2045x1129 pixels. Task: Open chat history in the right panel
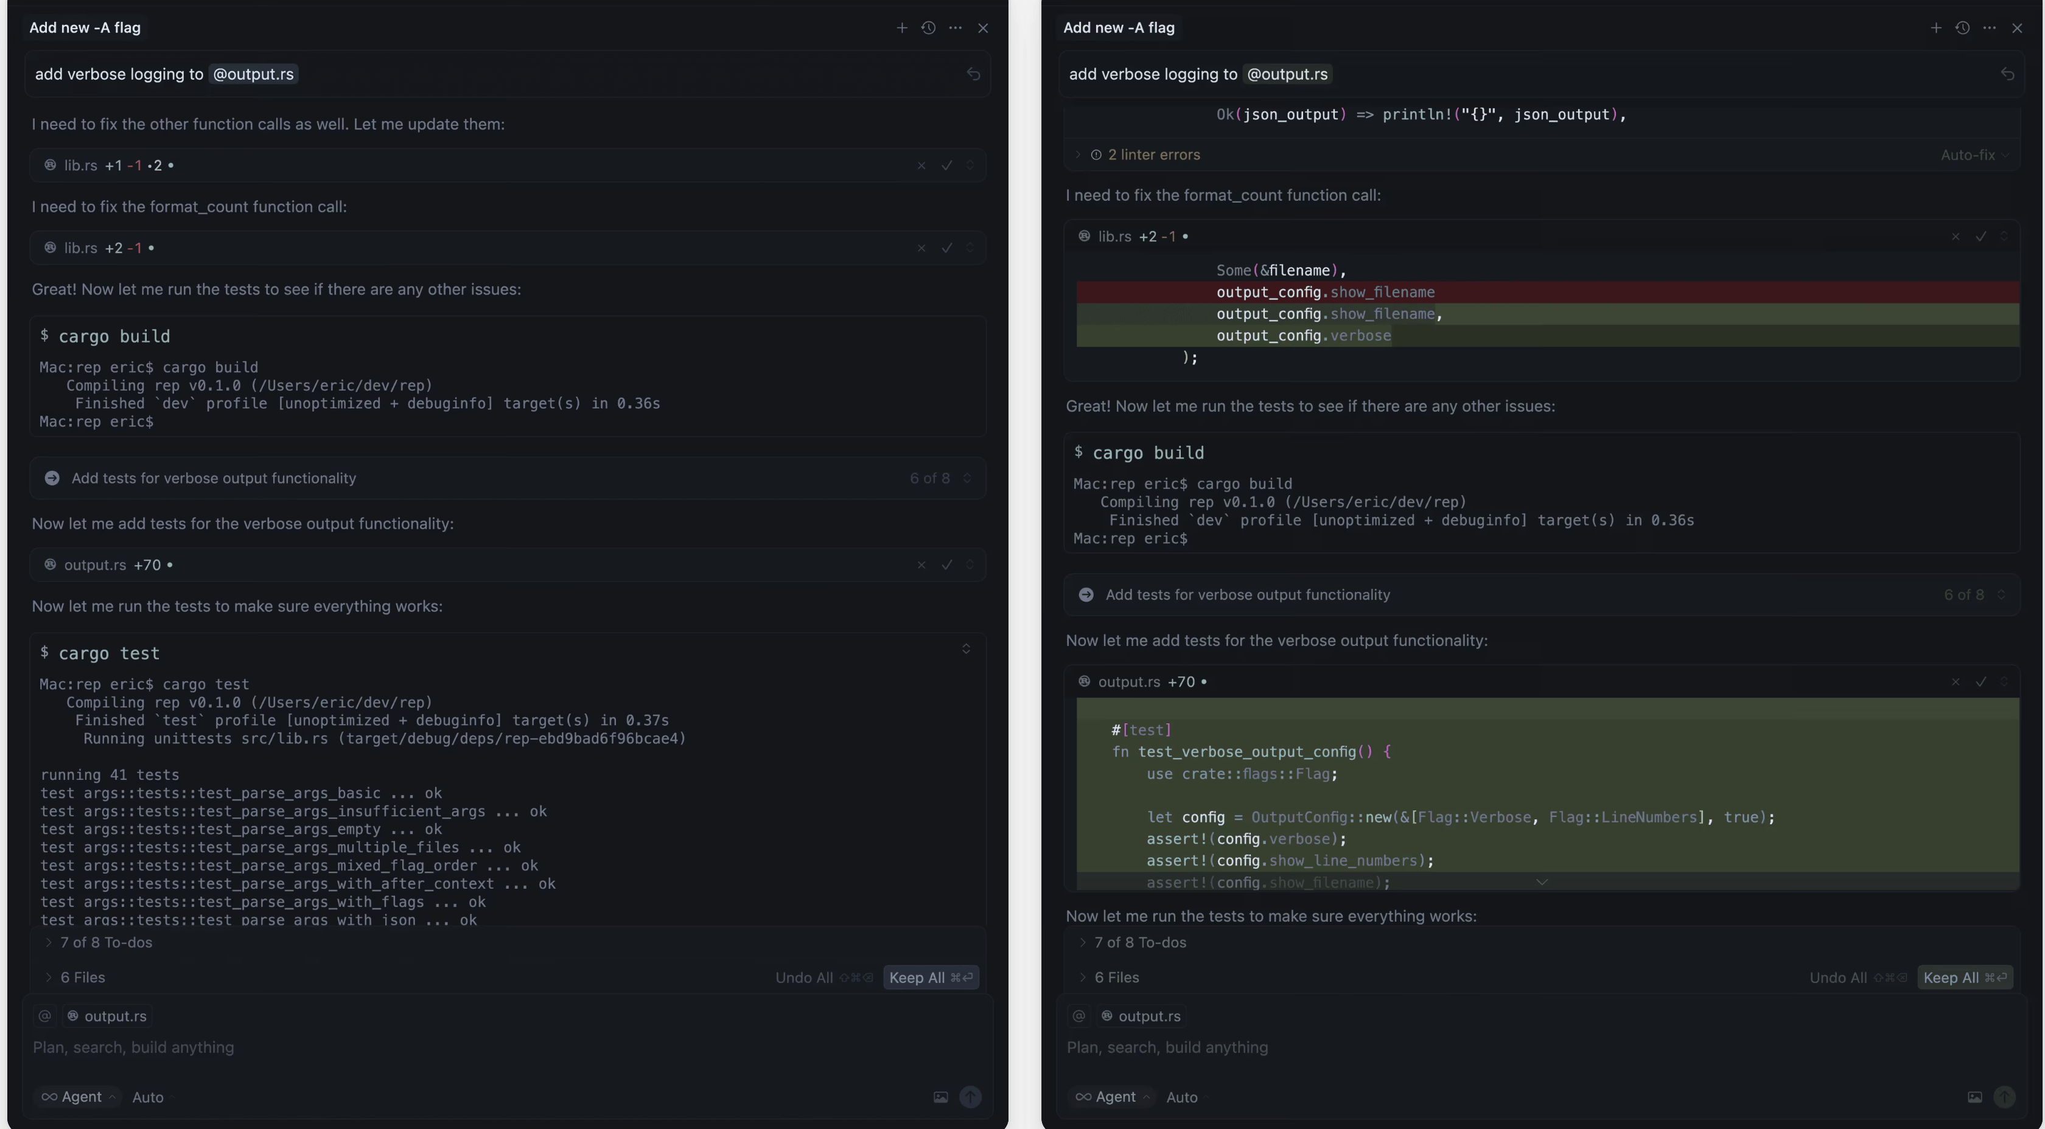[1962, 28]
